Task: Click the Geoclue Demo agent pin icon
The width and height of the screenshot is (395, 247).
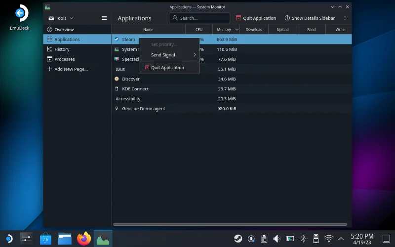Action: click(x=117, y=108)
